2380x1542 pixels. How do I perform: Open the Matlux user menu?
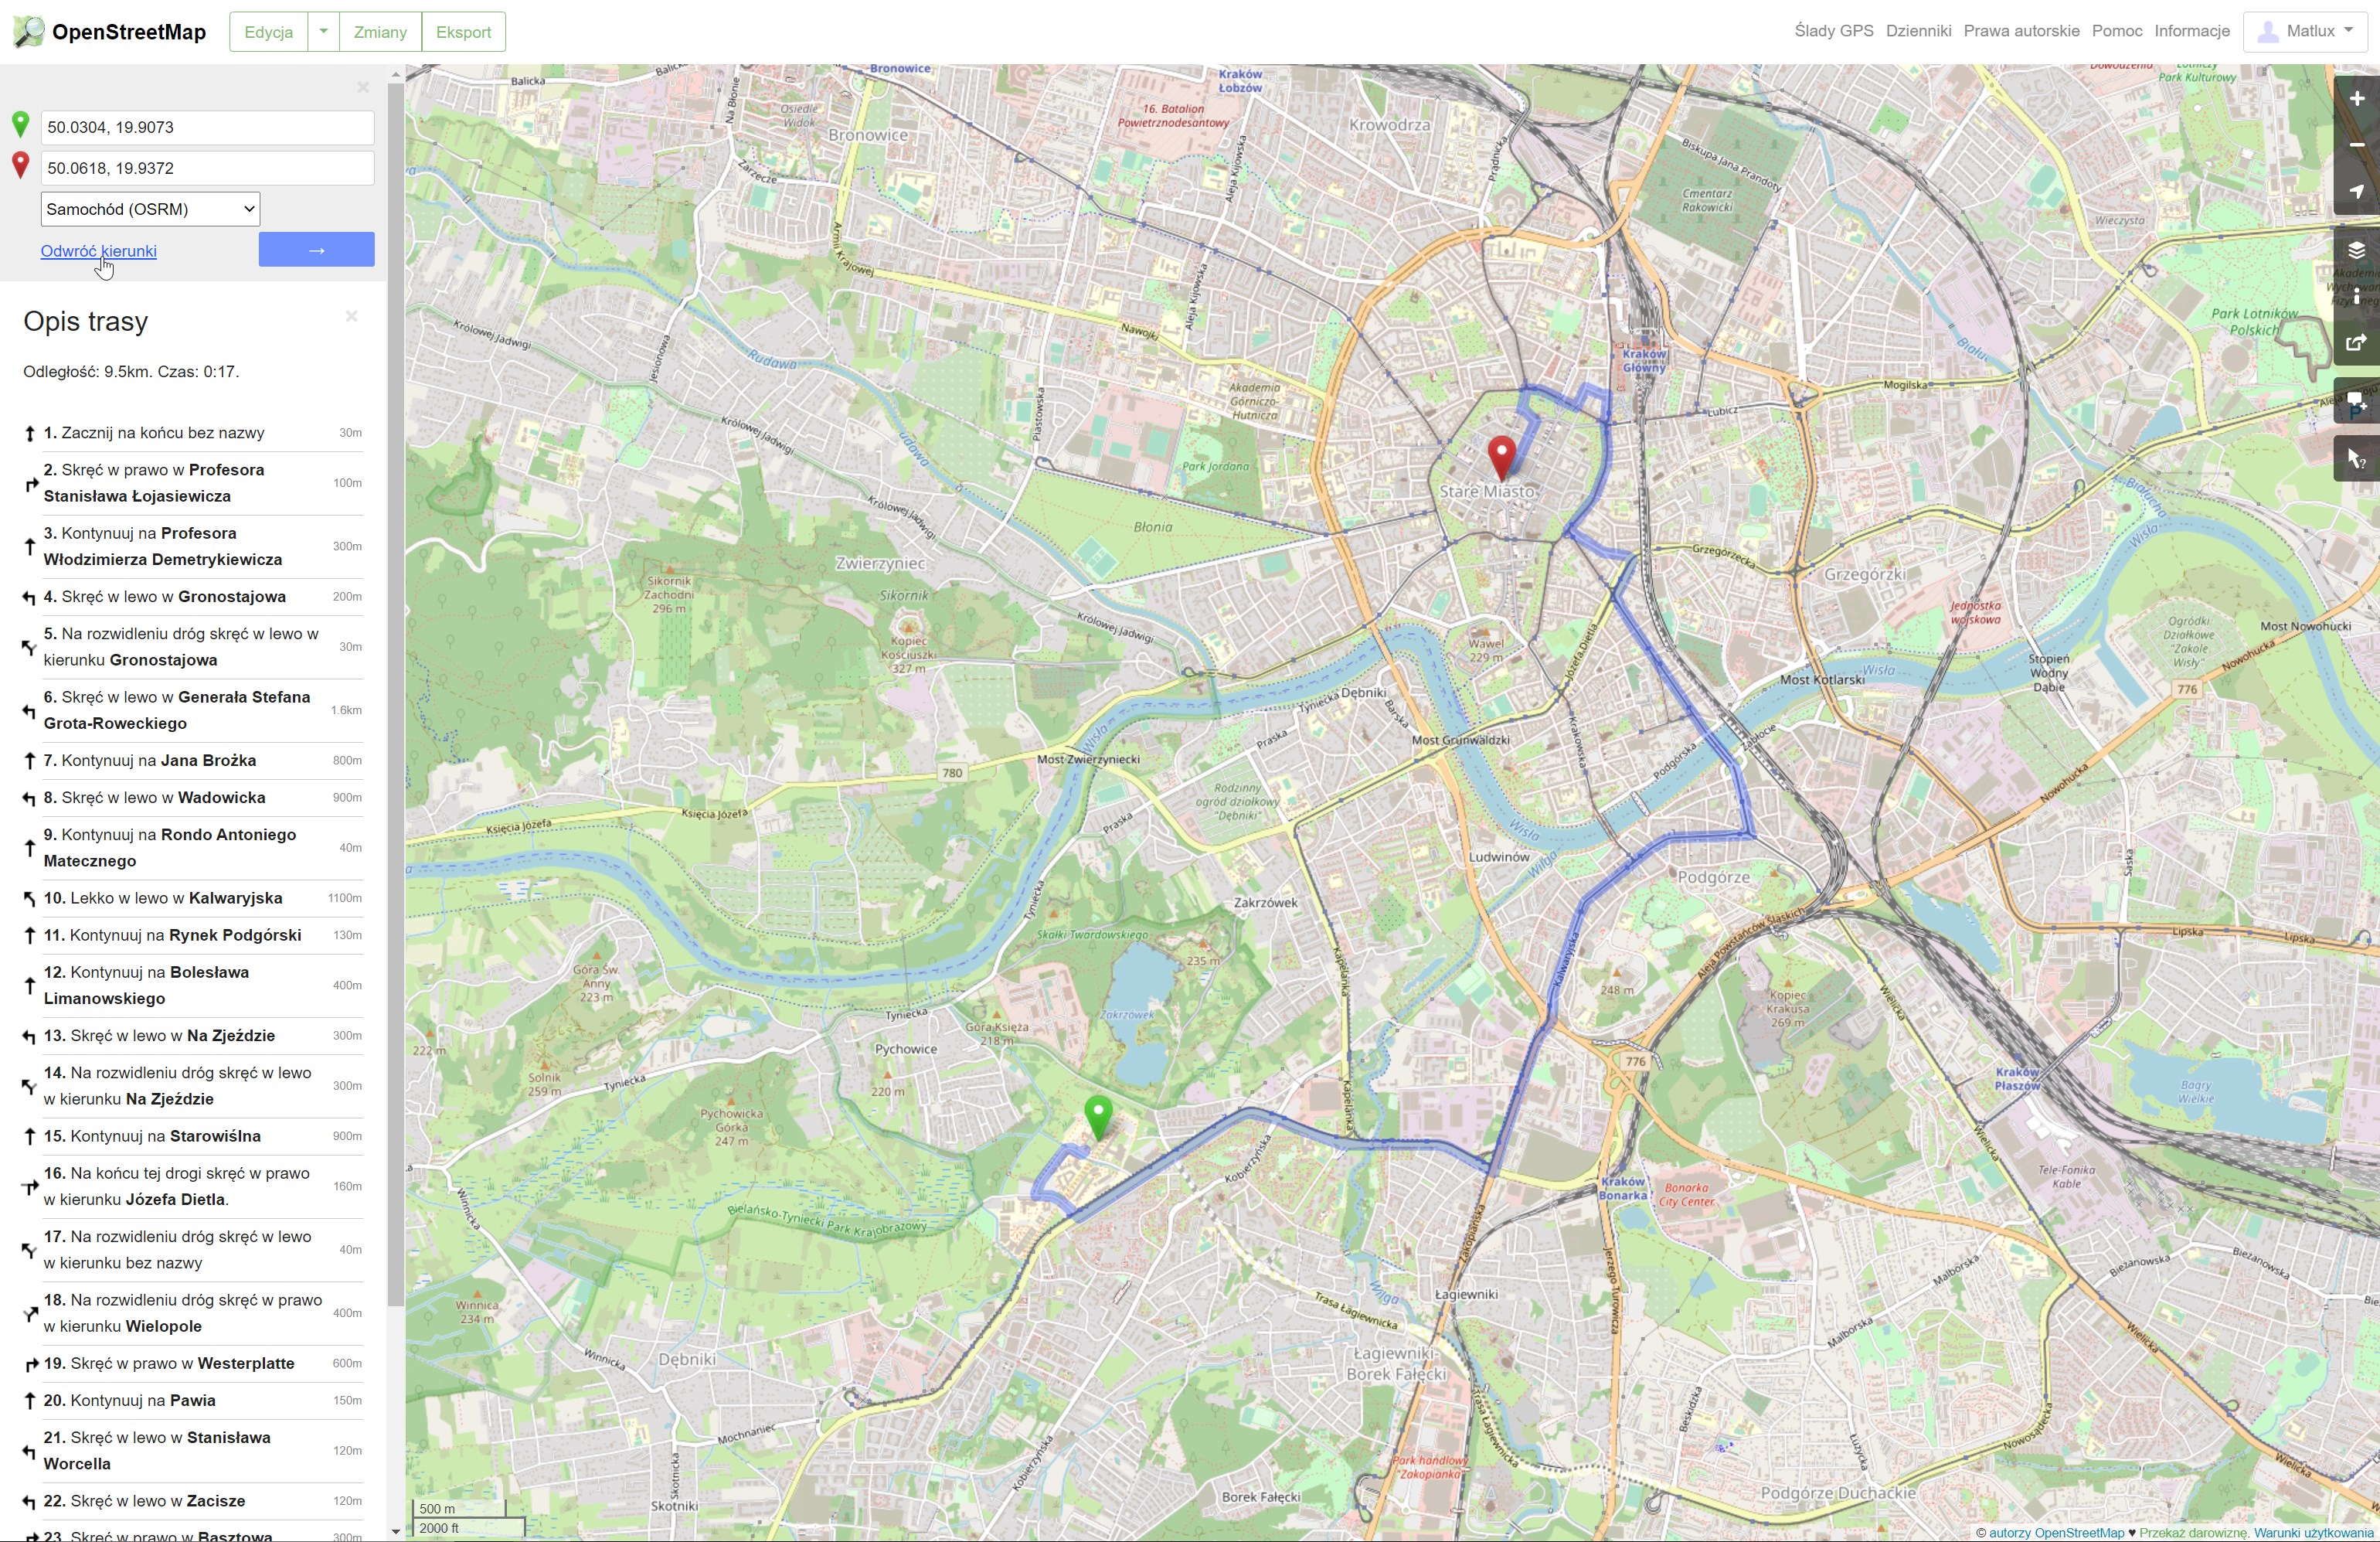[2305, 31]
